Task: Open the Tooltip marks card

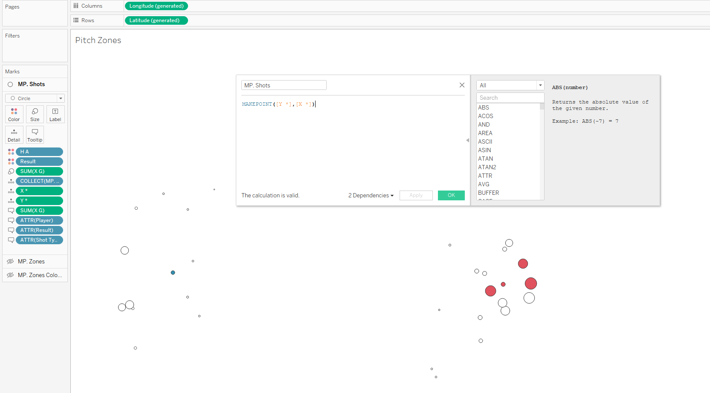Action: (x=35, y=135)
